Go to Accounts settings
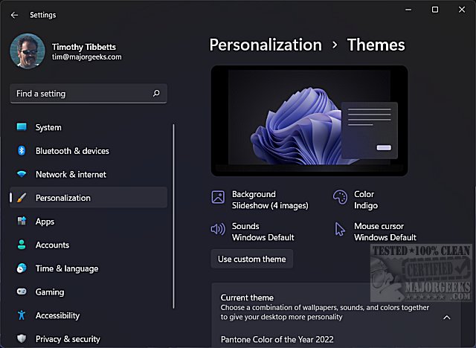The image size is (476, 348). (x=89, y=245)
